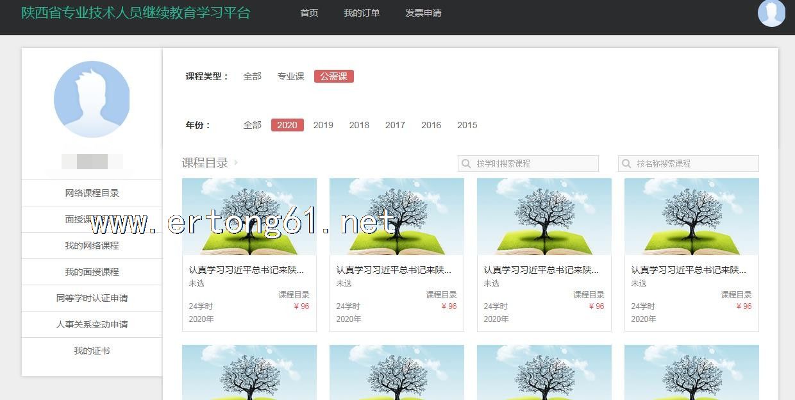Click the platform title 陕西省专业技术人员继续教育学习平台
Image resolution: width=795 pixels, height=400 pixels.
(x=136, y=13)
